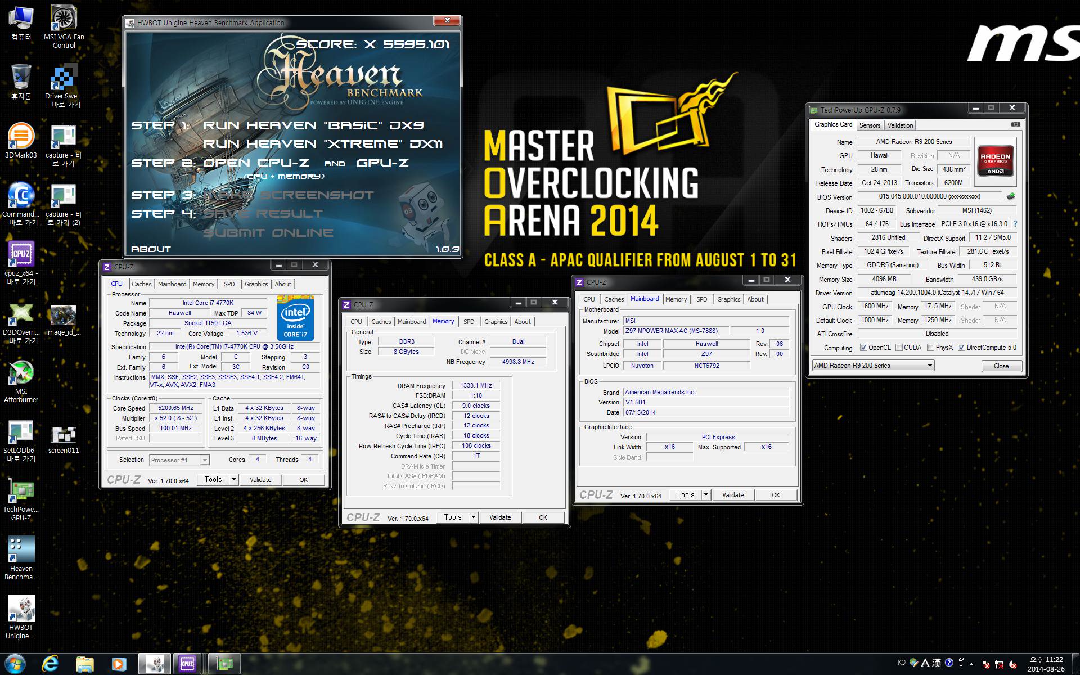
Task: Switch to GPU-Z taskbar button
Action: [224, 664]
